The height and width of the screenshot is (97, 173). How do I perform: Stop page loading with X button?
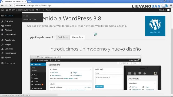pos(10,5)
